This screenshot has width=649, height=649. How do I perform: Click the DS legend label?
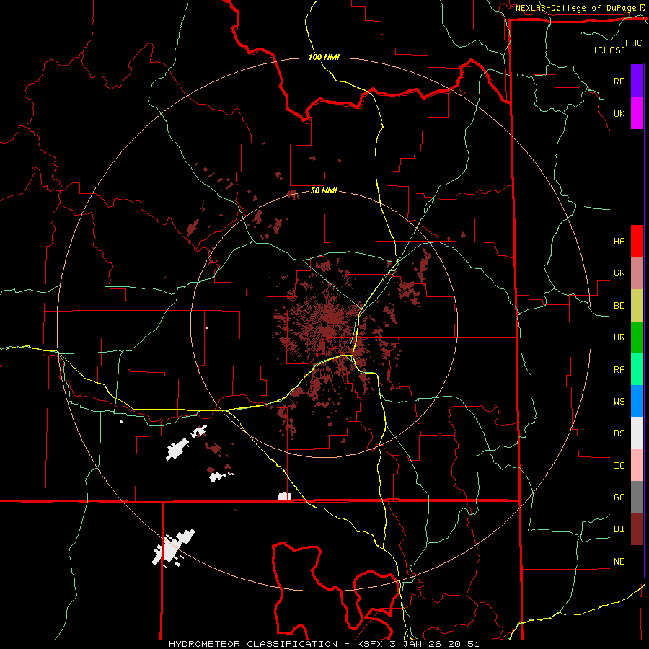pyautogui.click(x=619, y=433)
